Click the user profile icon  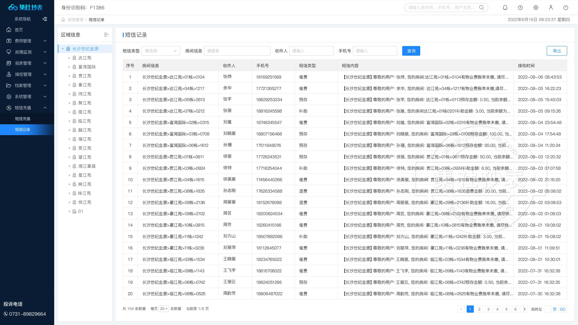551,8
